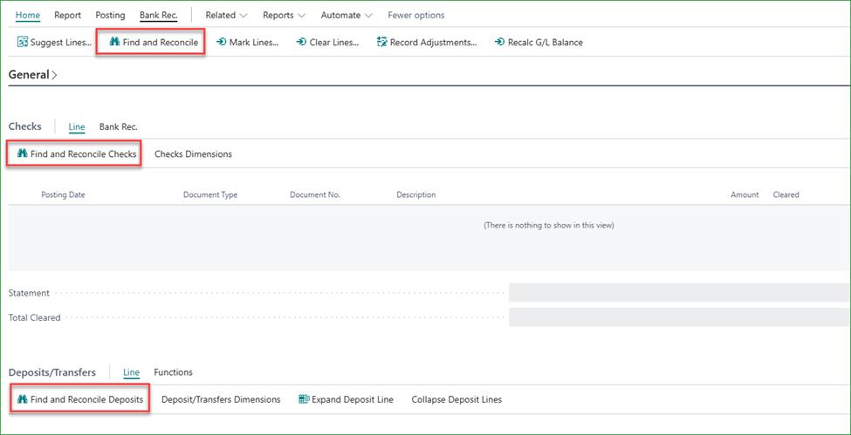
Task: Click binoculars icon of Find and Reconcile Deposits
Action: click(x=22, y=399)
